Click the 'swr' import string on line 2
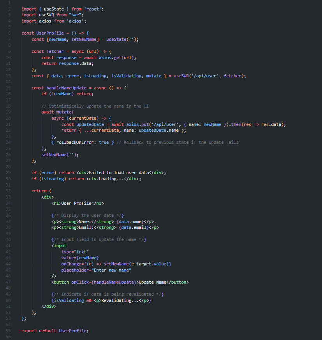The width and height of the screenshot is (322, 340). (63, 15)
